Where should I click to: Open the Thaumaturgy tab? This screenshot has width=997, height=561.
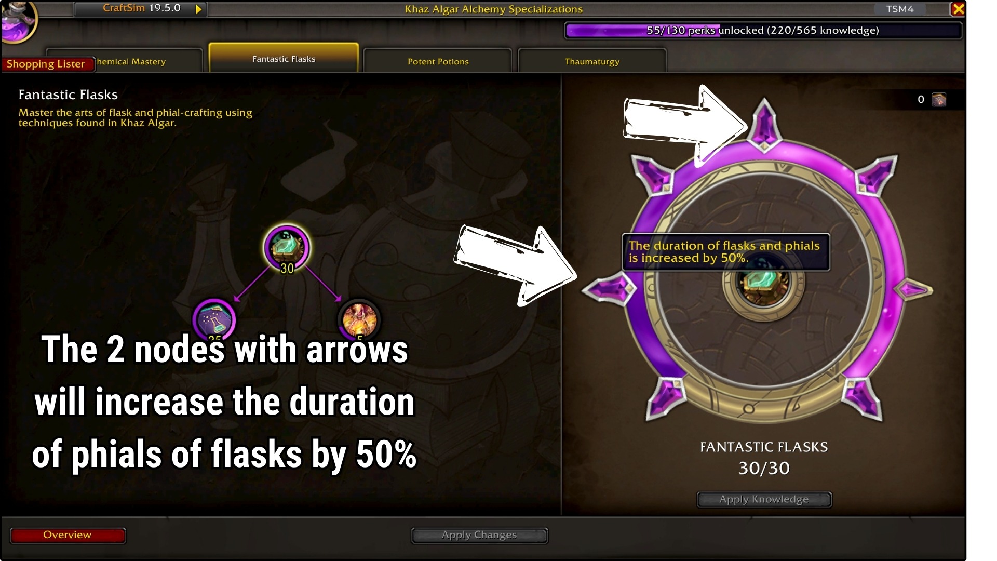coord(592,61)
